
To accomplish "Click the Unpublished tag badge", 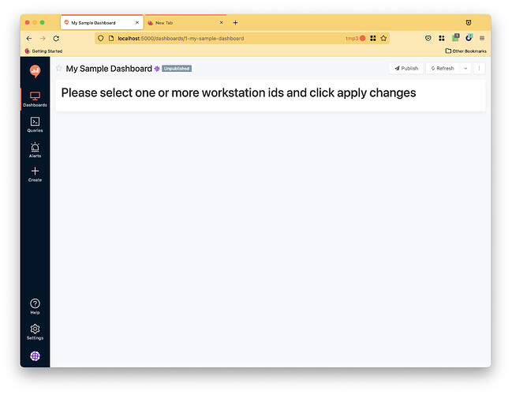I will [177, 69].
